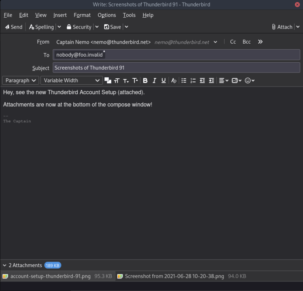
Task: Click The Captain signature text
Action: coord(17,121)
